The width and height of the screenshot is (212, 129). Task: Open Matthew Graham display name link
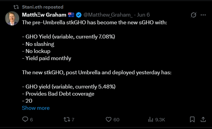click(x=44, y=15)
